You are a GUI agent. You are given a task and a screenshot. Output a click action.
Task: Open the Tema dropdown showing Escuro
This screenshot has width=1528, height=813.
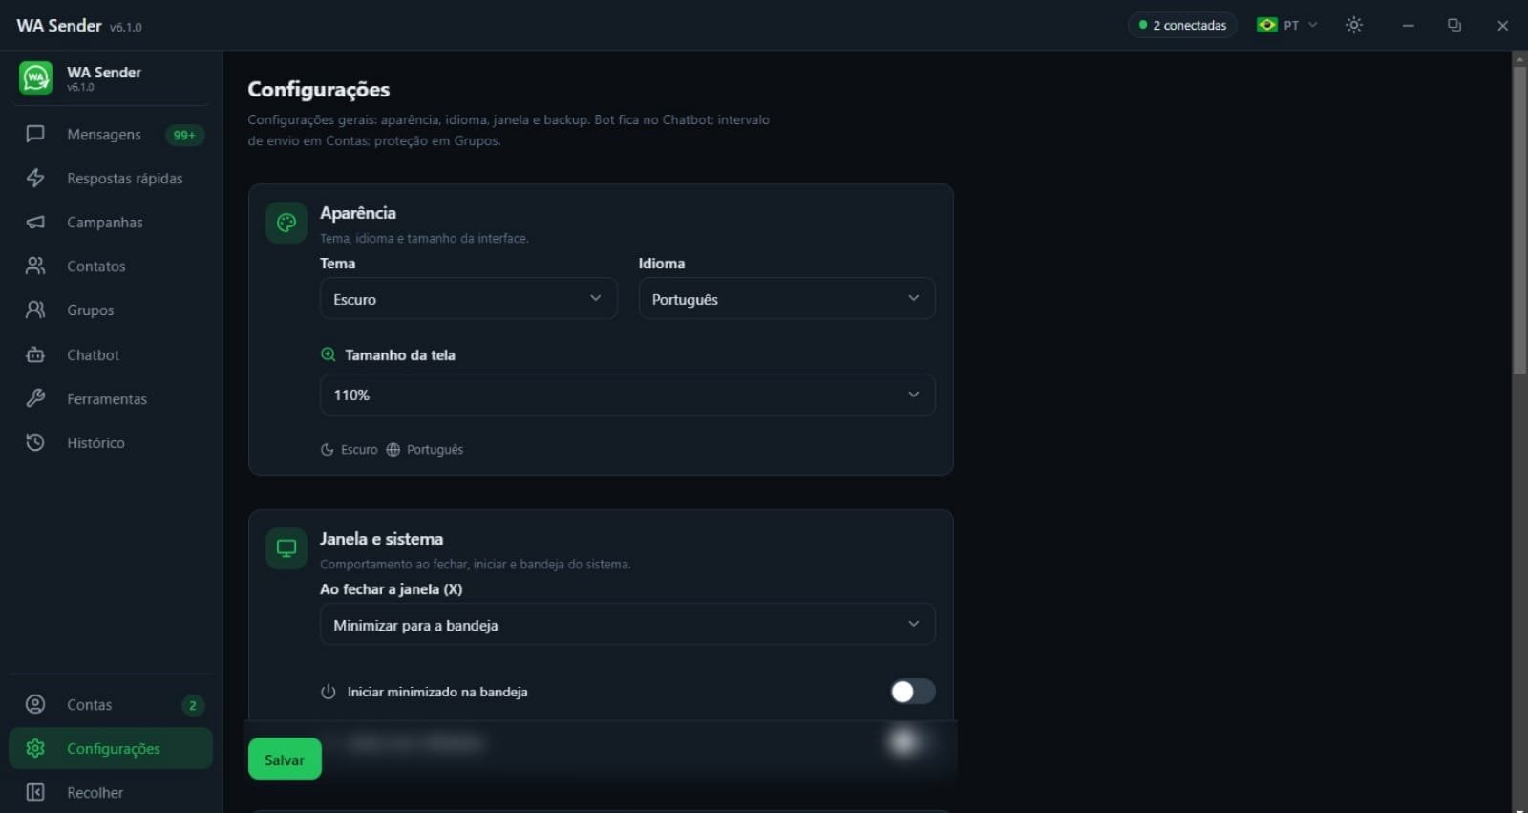468,299
